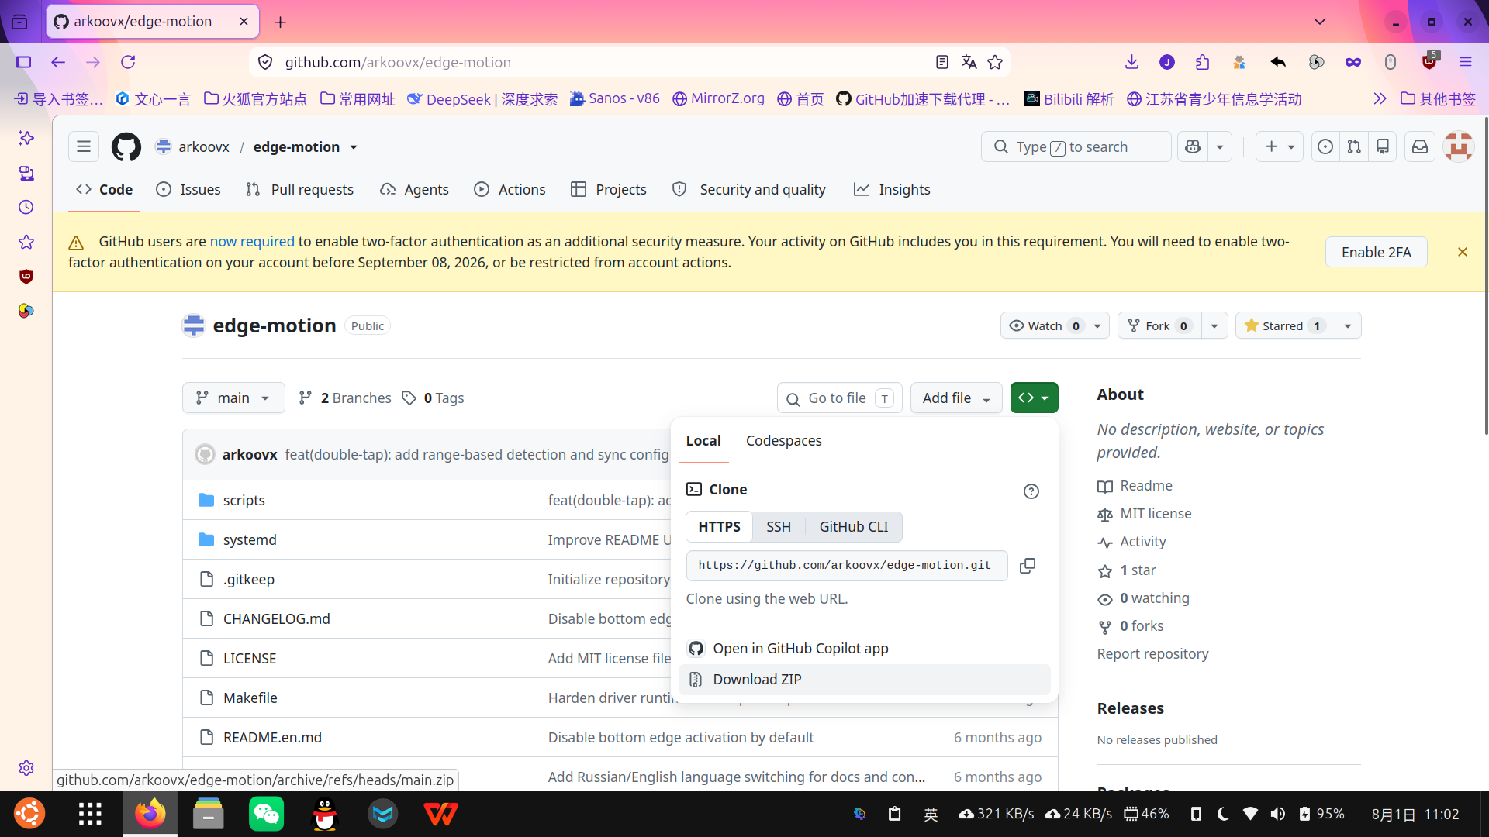Open the Firefox application menu
1489x837 pixels.
tap(1466, 62)
